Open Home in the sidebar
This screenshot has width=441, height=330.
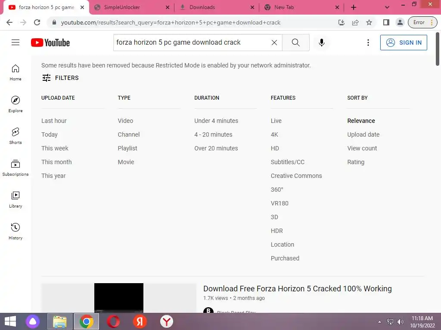pyautogui.click(x=16, y=72)
